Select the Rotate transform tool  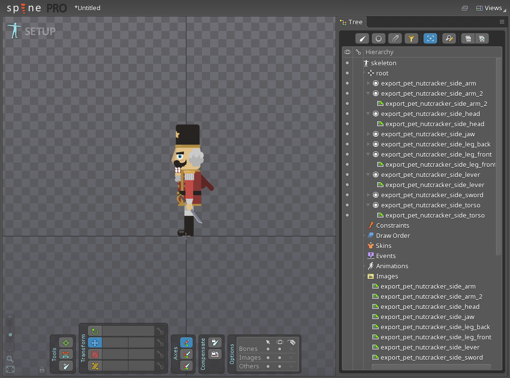[95, 331]
